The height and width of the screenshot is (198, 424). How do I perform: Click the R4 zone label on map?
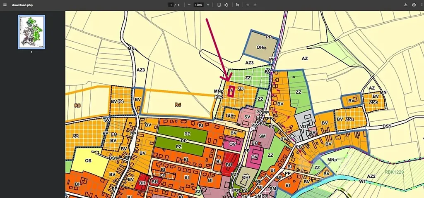[x=178, y=105]
